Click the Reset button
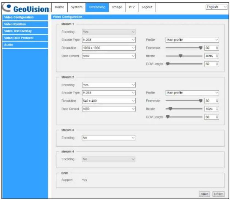The height and width of the screenshot is (200, 230). pyautogui.click(x=218, y=194)
